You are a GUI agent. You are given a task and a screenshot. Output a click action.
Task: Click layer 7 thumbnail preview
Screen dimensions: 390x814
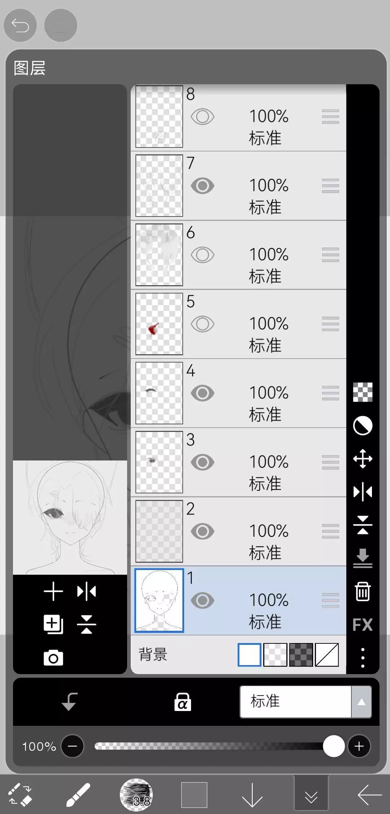coord(159,186)
